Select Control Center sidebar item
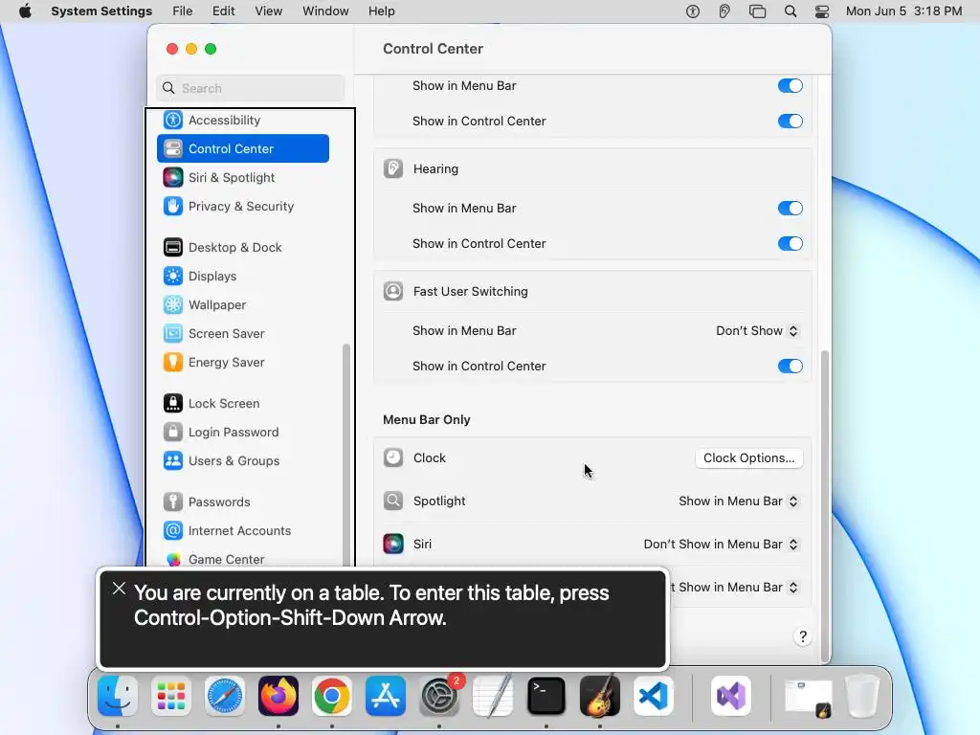The image size is (980, 735). [243, 148]
